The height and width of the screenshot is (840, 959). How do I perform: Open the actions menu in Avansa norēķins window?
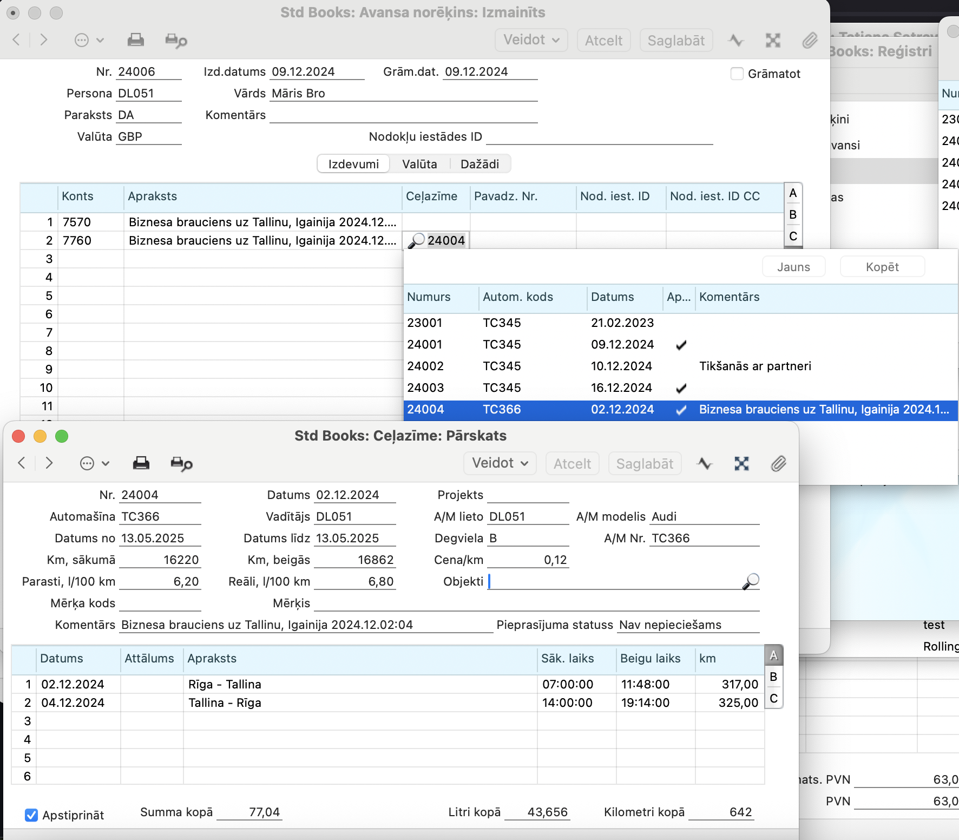(x=89, y=40)
